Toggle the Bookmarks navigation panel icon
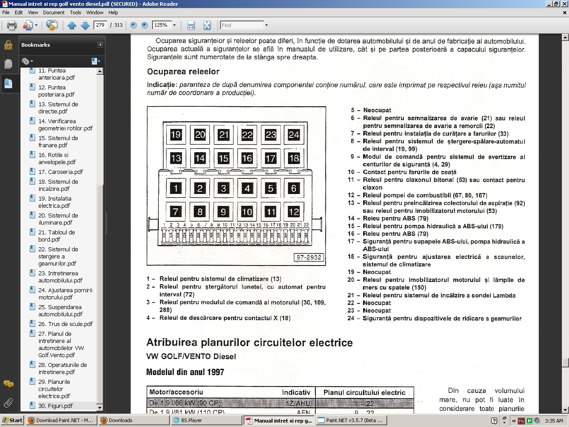 8,83
